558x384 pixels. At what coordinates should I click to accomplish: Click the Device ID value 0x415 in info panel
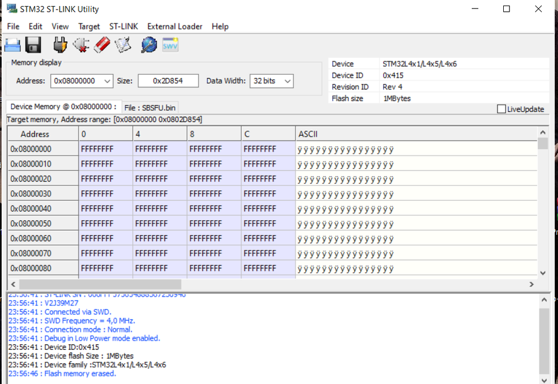point(393,75)
